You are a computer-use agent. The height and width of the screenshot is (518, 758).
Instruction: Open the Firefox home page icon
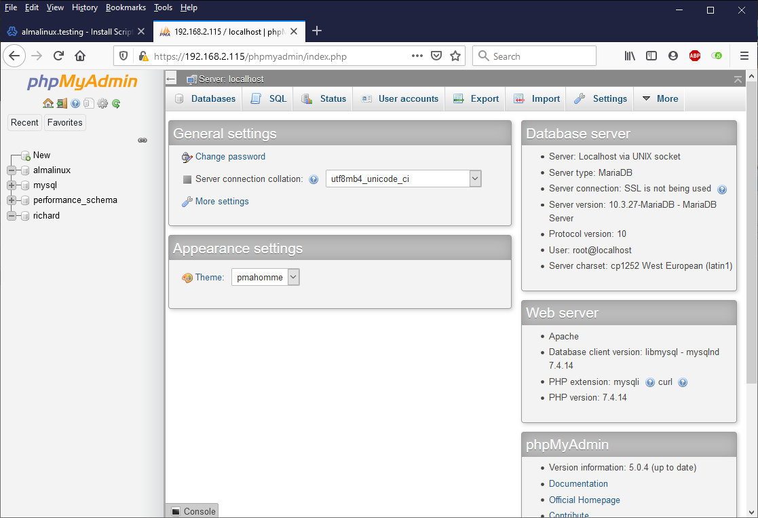click(80, 56)
